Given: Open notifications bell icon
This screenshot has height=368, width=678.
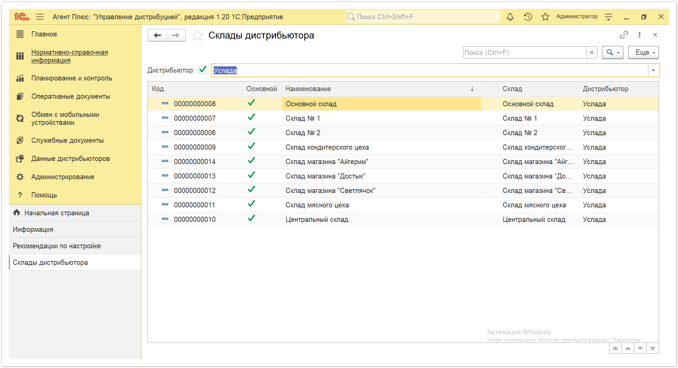Looking at the screenshot, I should 510,17.
